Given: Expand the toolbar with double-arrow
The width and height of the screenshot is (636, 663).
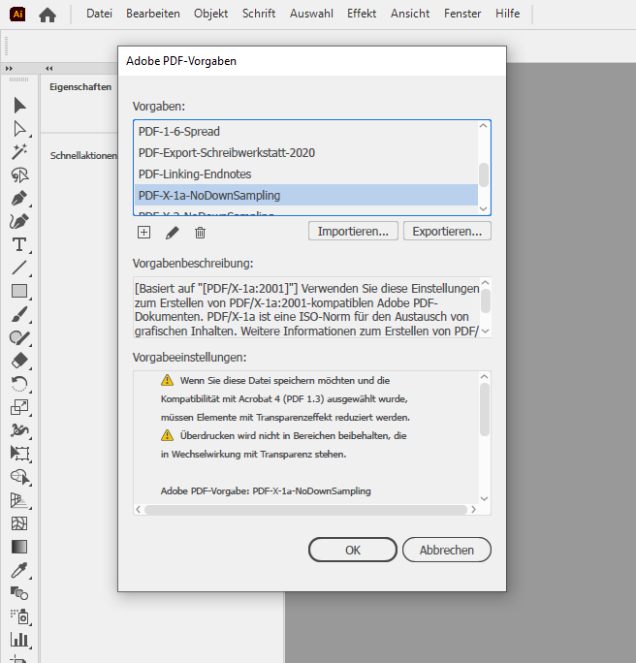Looking at the screenshot, I should click(9, 68).
